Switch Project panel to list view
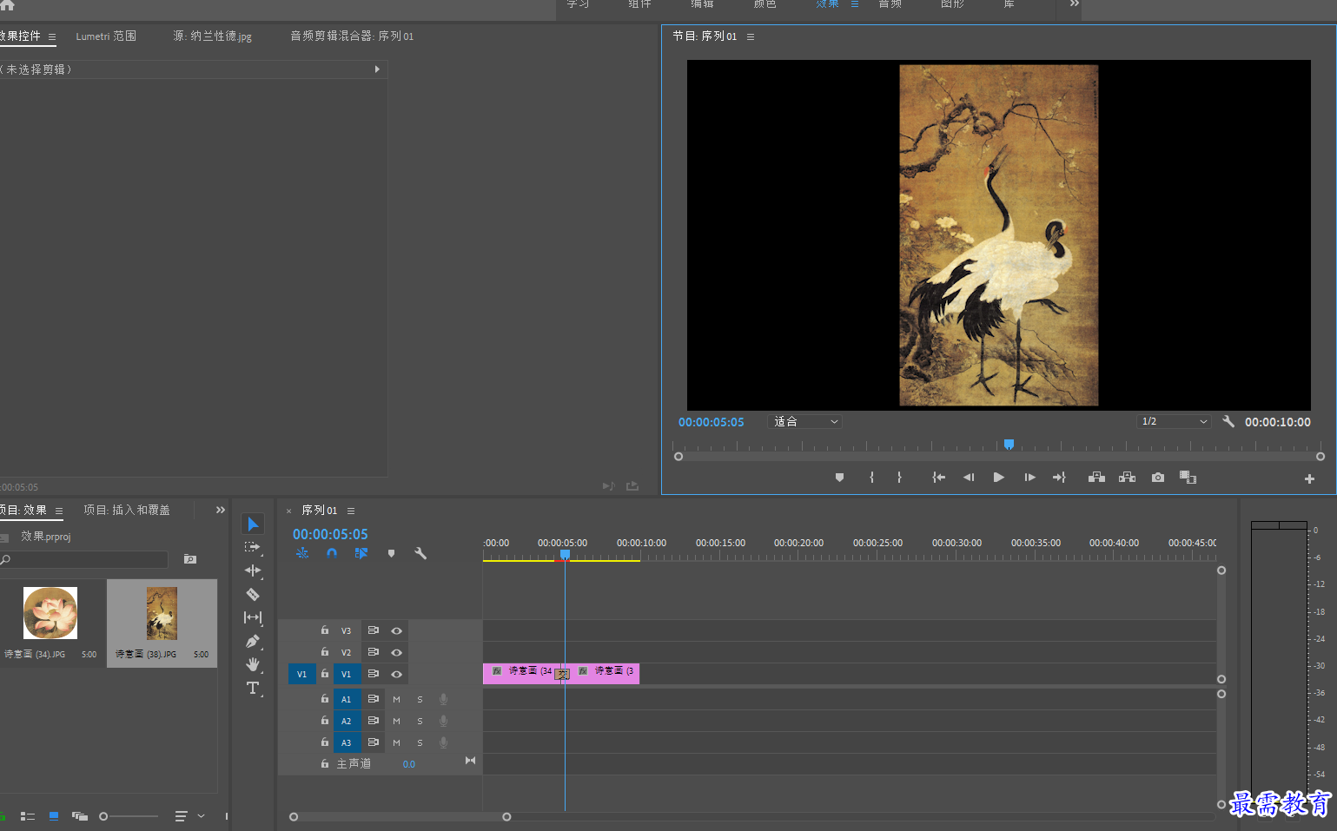 [28, 816]
